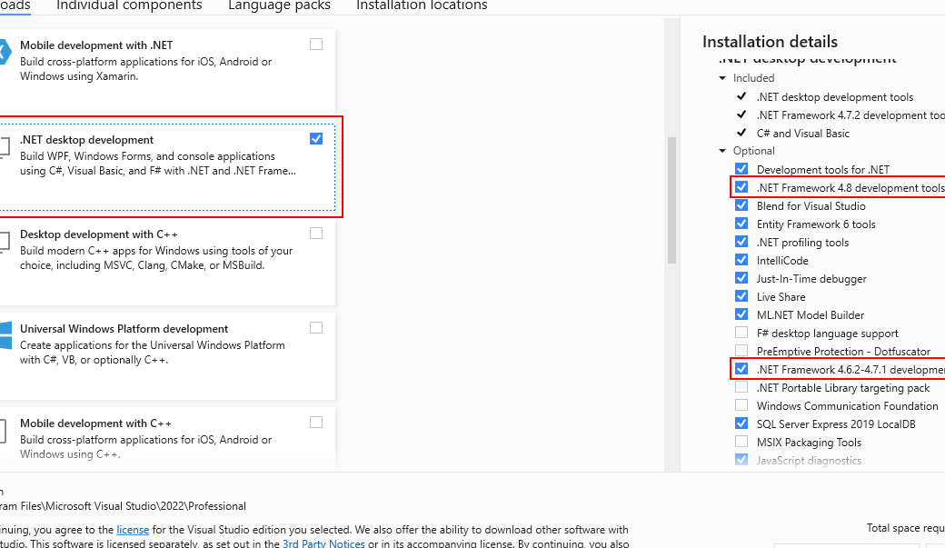The height and width of the screenshot is (548, 945).
Task: Check Windows Communication Foundation
Action: pos(741,404)
